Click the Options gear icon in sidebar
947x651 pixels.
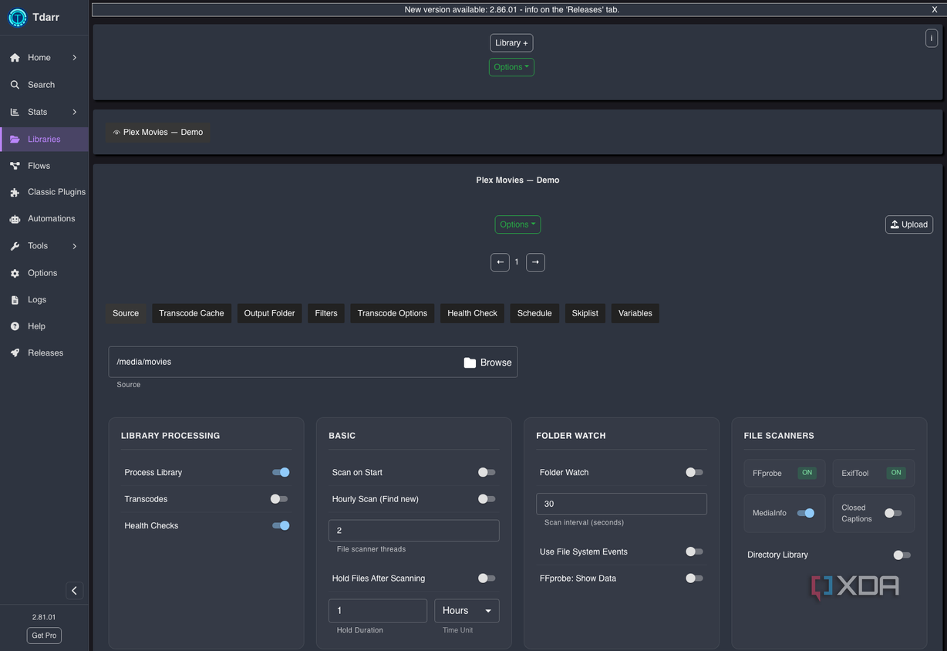15,273
